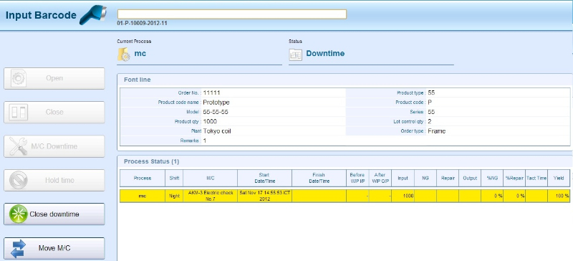Select the Product type value 55

pyautogui.click(x=431, y=92)
